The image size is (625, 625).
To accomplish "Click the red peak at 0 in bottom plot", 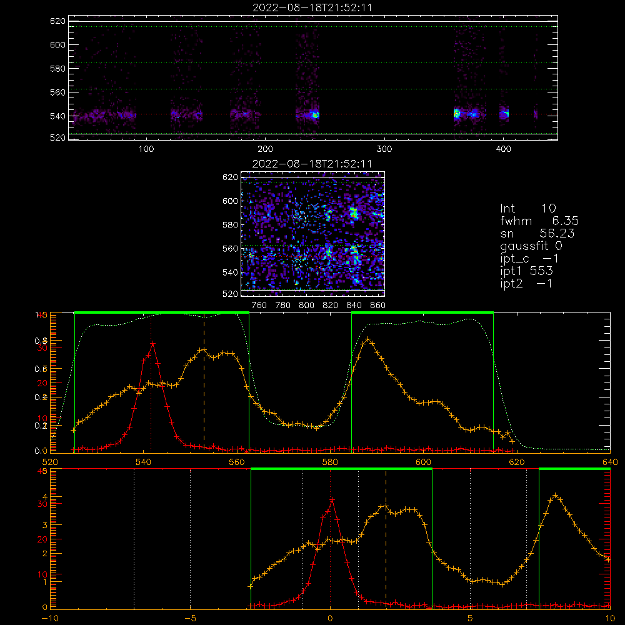I will (332, 500).
